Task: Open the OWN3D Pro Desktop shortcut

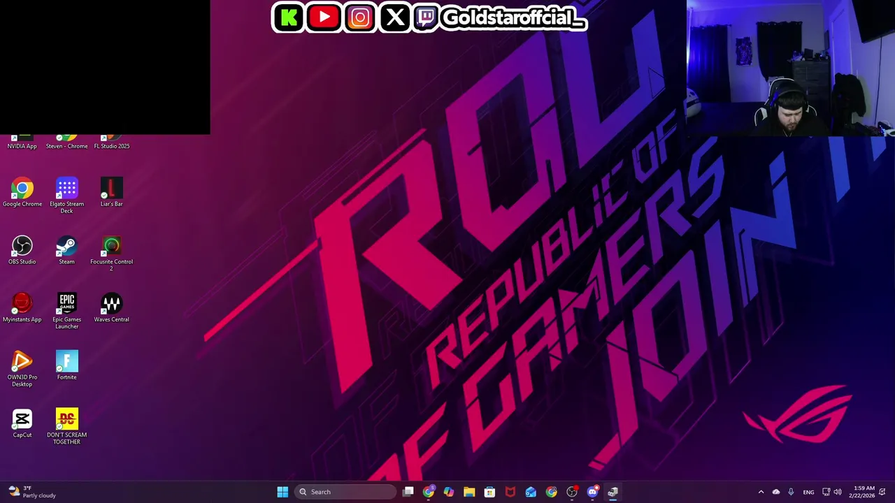Action: 22,369
